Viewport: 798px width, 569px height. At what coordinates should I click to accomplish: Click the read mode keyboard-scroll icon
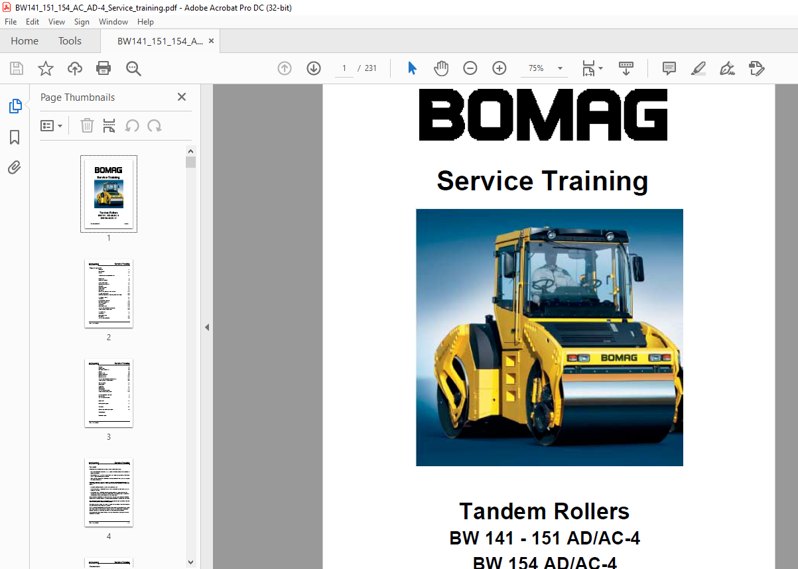point(626,68)
